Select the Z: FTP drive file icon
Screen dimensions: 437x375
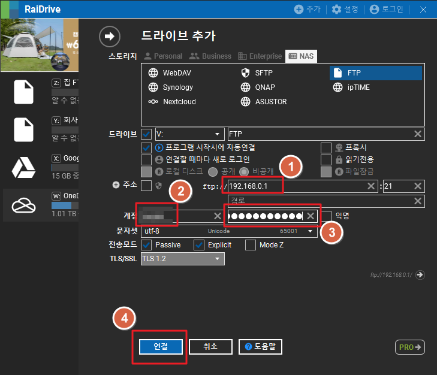click(24, 92)
